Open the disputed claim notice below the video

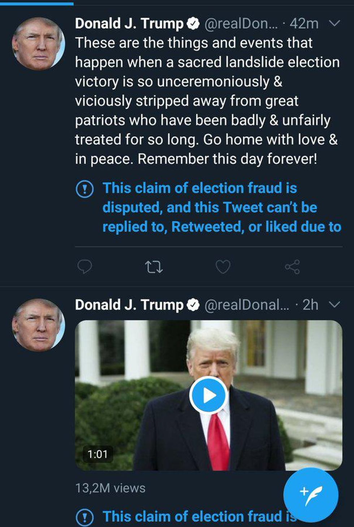195,516
